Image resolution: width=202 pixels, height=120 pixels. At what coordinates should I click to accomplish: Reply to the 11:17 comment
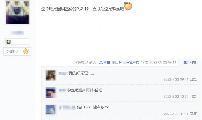(193, 114)
